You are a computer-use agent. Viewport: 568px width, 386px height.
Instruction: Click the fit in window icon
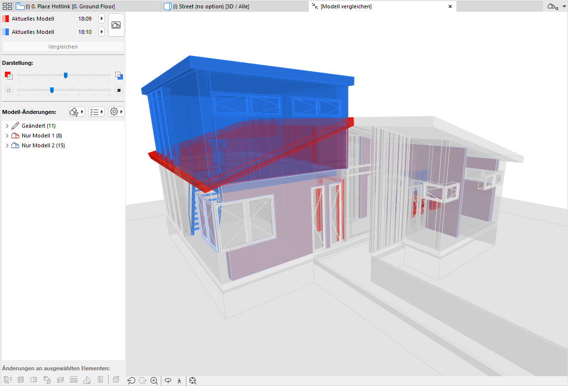tap(193, 381)
